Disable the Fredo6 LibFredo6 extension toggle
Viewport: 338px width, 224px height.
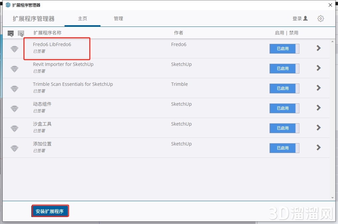pyautogui.click(x=284, y=49)
